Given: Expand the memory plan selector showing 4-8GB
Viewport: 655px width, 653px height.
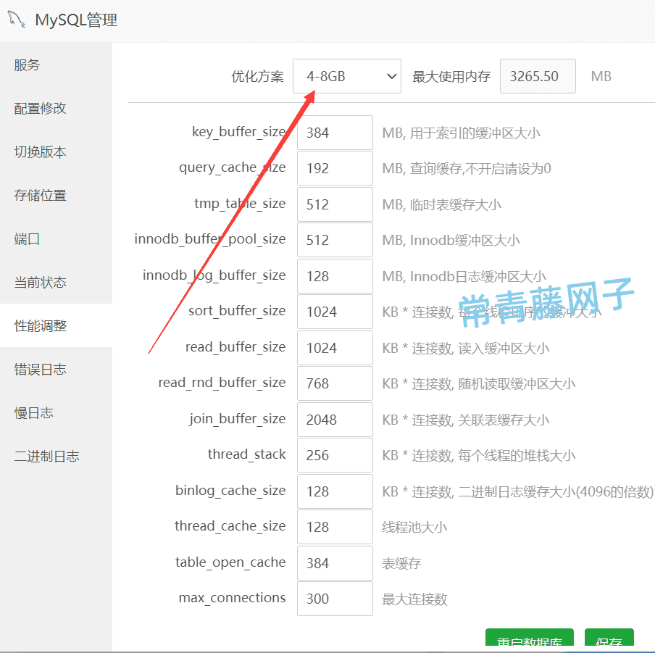Looking at the screenshot, I should [346, 75].
